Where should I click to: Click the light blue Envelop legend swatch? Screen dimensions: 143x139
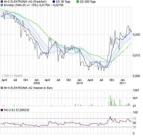pos(2,5)
